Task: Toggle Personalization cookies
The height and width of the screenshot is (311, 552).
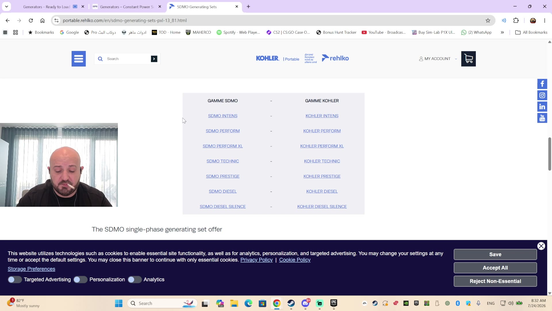Action: pos(80,280)
